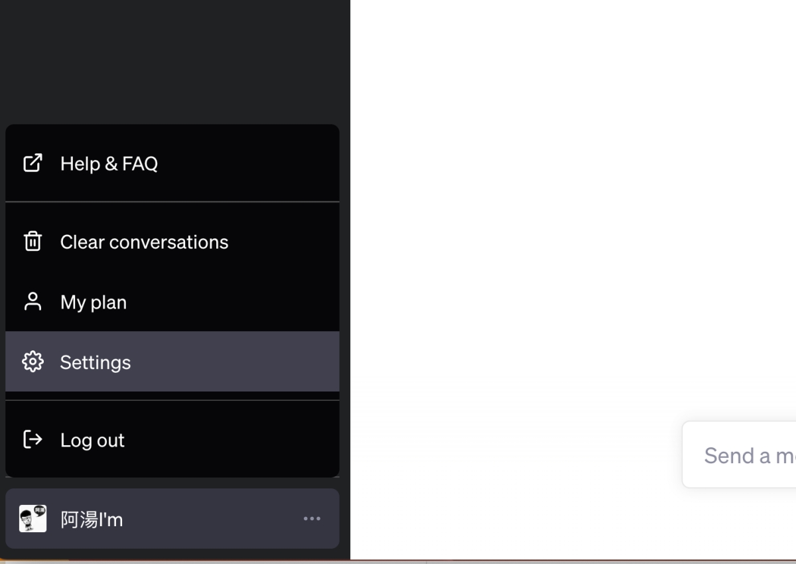The image size is (796, 564).
Task: Click the external link icon beside Help & FAQ
Action: point(33,163)
